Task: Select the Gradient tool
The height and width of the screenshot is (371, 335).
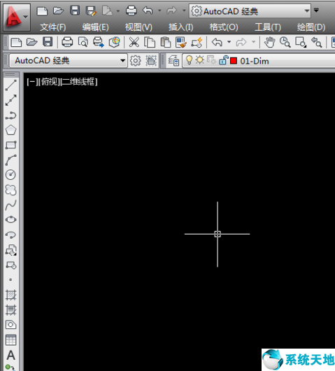Action: [x=11, y=309]
